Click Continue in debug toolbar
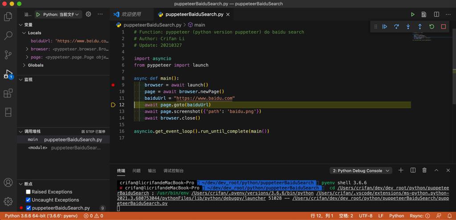 click(385, 26)
